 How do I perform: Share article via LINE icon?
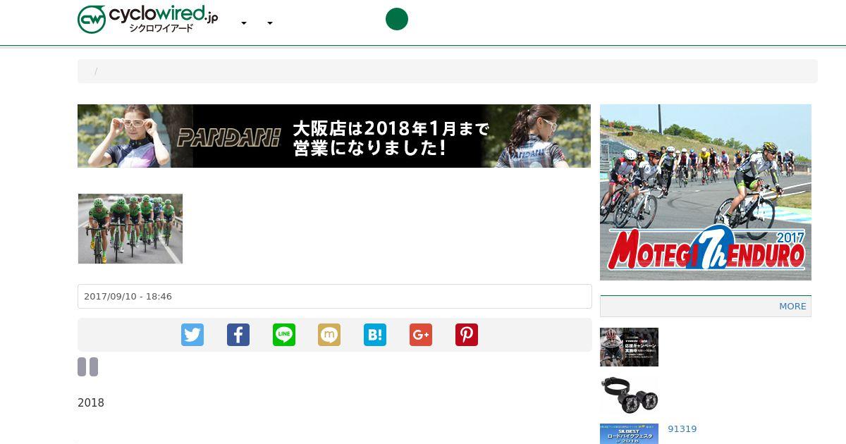(x=284, y=335)
